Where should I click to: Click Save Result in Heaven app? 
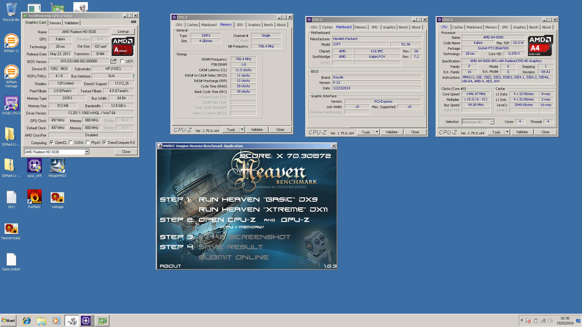pyautogui.click(x=231, y=247)
